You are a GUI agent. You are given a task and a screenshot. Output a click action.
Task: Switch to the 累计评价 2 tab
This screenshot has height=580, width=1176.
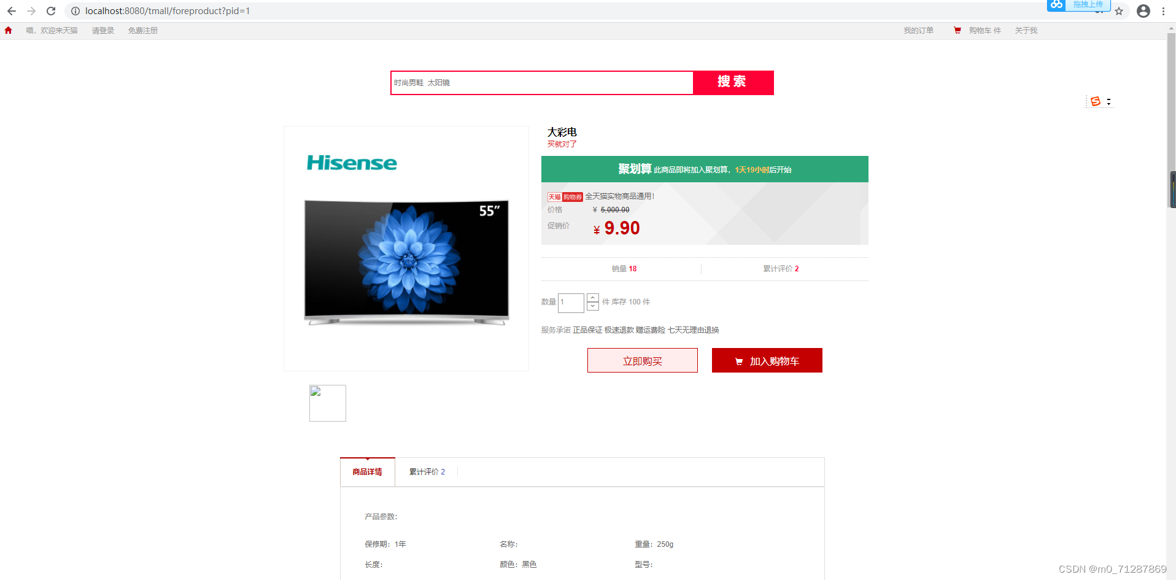pyautogui.click(x=427, y=471)
